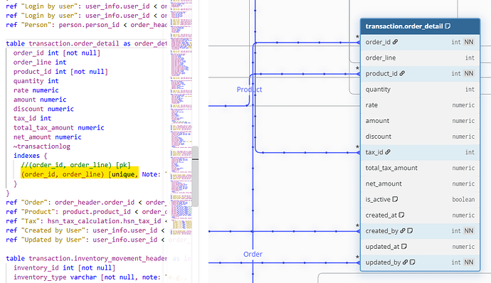491x283 pixels.
Task: Click the note icon next to is_active
Action: [x=395, y=199]
